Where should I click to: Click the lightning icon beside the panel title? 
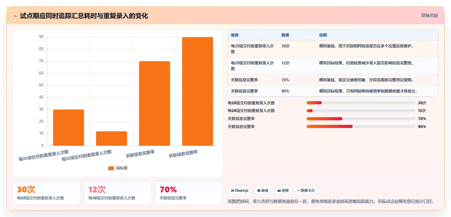[15, 16]
